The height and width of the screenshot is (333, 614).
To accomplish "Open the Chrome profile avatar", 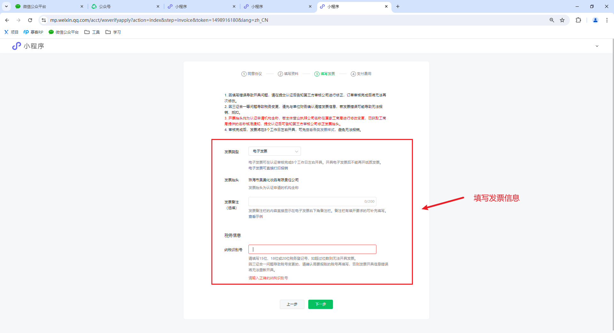I will [595, 20].
